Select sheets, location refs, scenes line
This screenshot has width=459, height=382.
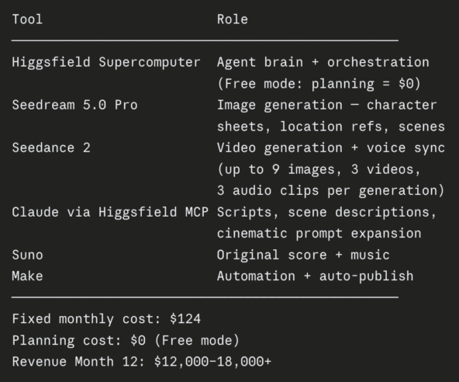331,127
